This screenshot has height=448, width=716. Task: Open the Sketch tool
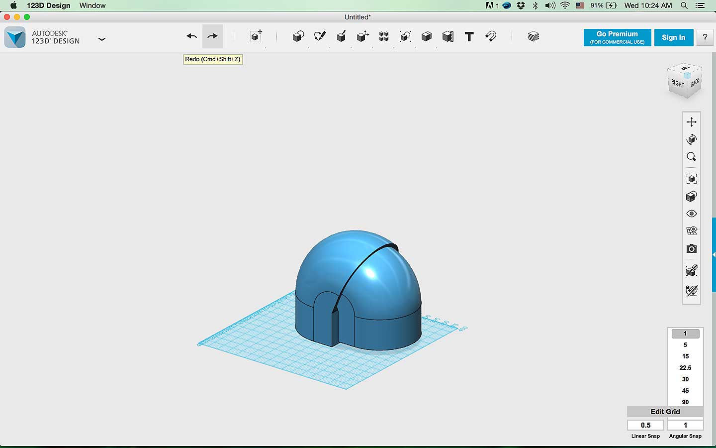point(320,36)
